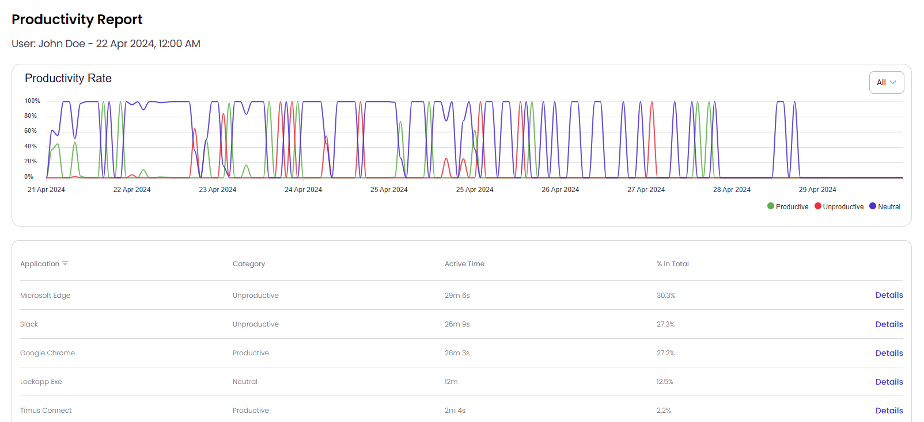This screenshot has height=422, width=924.
Task: Open Details for Timus Connect
Action: (889, 411)
